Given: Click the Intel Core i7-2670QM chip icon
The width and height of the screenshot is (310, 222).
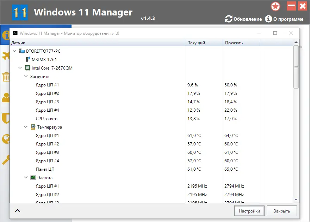Looking at the screenshot, I should point(27,68).
